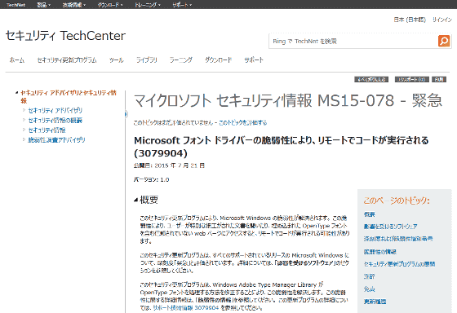Jump to 更新履歴 topic link
Viewport: 457px width, 313px height.
[375, 302]
